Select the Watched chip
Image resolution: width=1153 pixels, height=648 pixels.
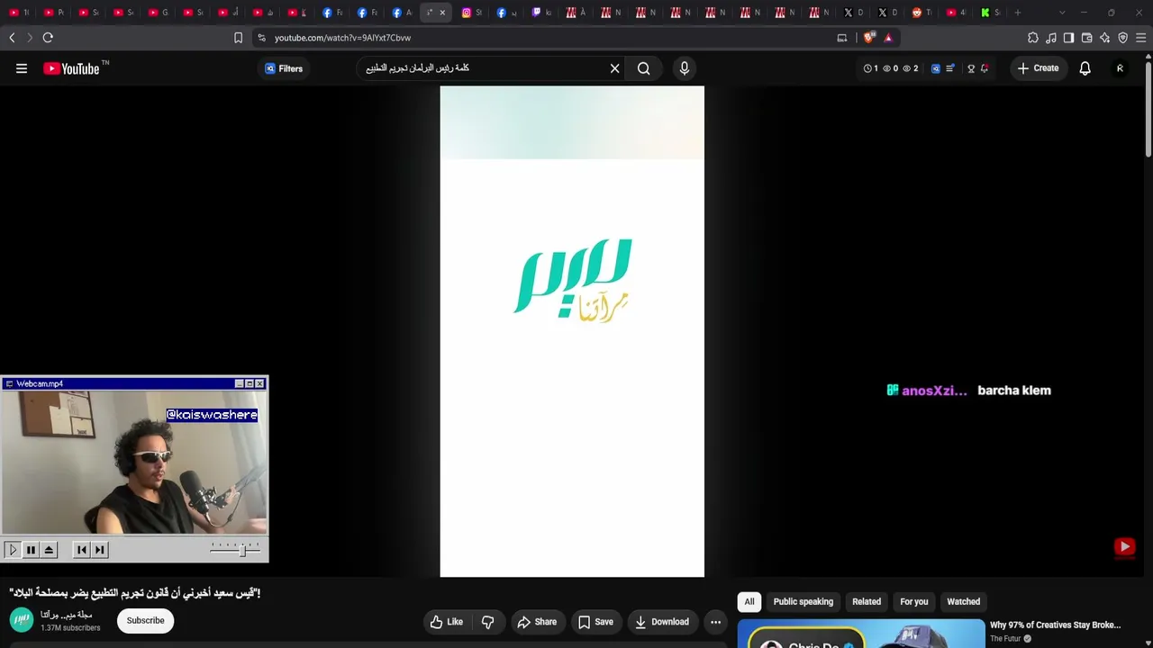964,602
